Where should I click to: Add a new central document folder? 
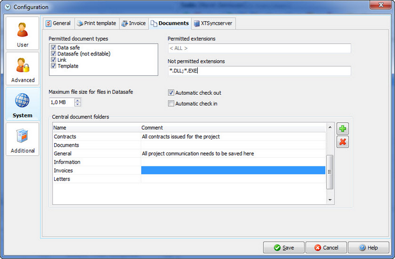pos(343,129)
